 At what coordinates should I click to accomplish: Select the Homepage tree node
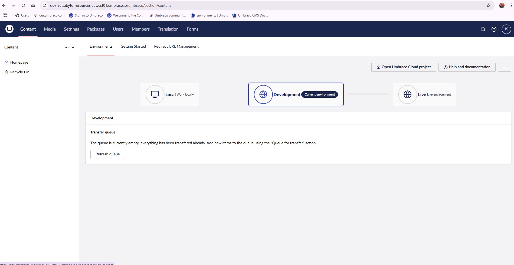pos(19,63)
